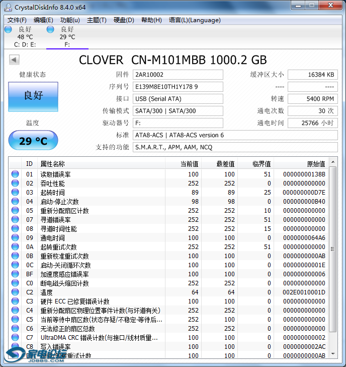Viewport: 346px width, 367px height.
Task: Click the scroll up arrow of attribute list
Action: tap(333, 162)
